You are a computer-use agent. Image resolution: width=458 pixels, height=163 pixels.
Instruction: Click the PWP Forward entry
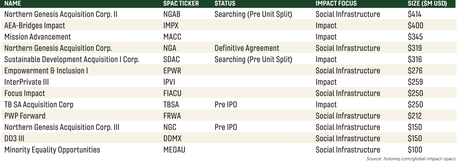pyautogui.click(x=25, y=116)
